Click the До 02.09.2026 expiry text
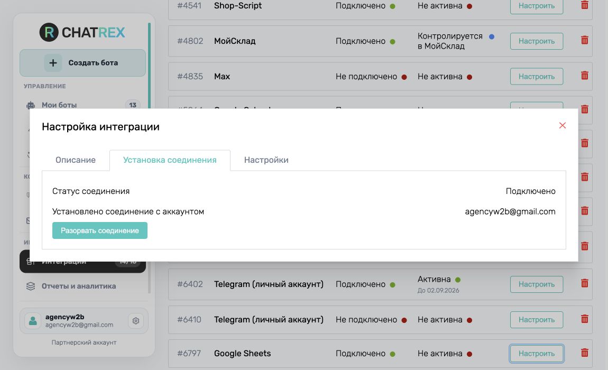This screenshot has height=370, width=608. tap(438, 291)
